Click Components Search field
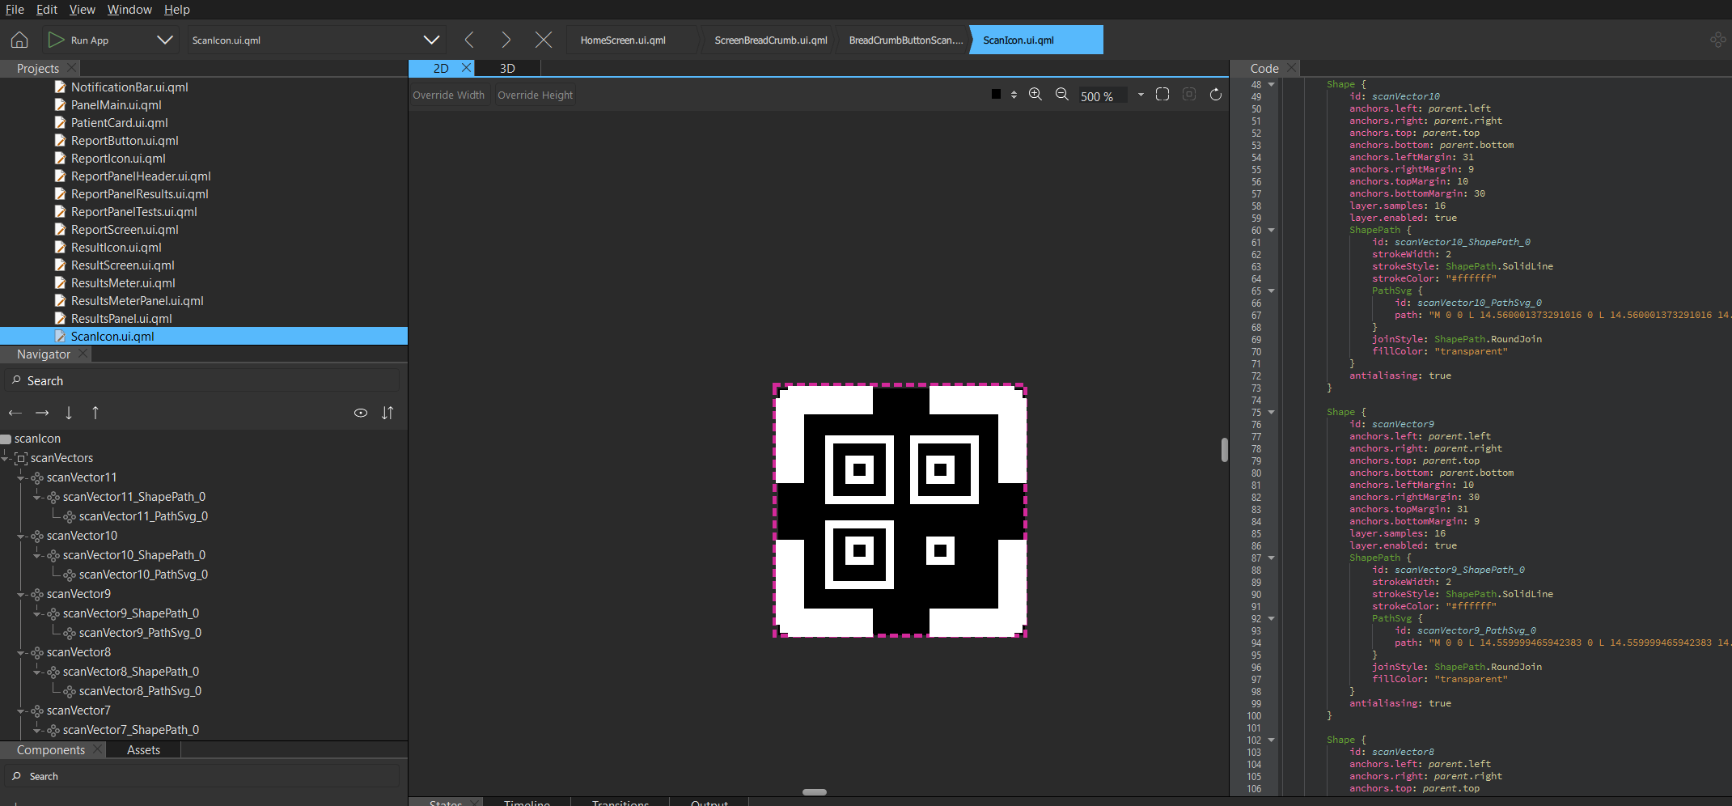Image resolution: width=1732 pixels, height=806 pixels. [x=202, y=776]
